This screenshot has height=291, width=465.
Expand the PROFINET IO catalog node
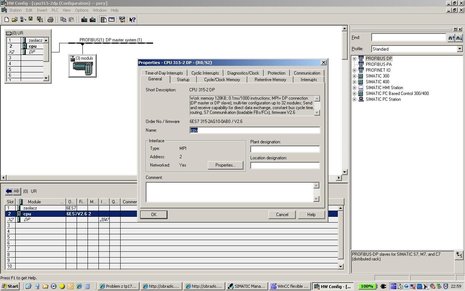click(354, 70)
